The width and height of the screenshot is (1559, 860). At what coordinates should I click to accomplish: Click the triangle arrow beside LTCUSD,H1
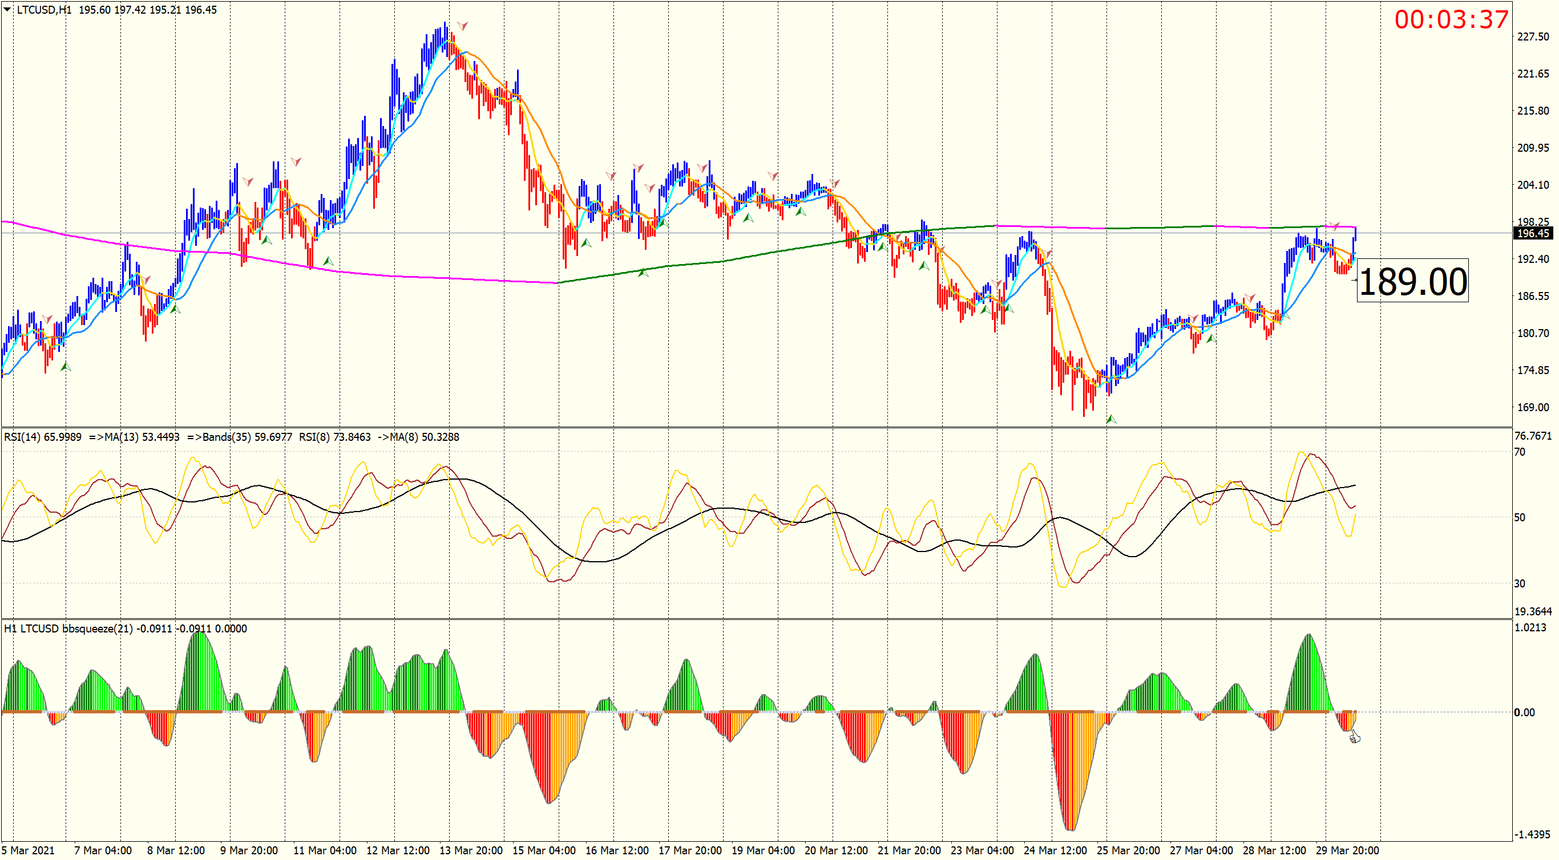7,10
